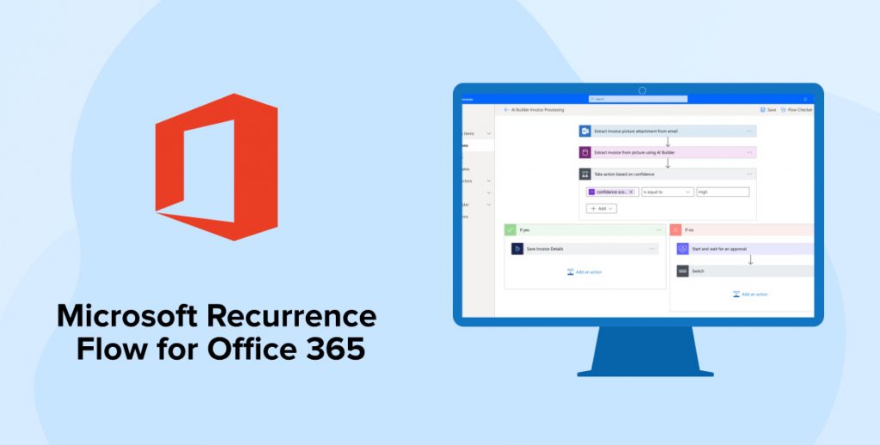Open the 'is equal to' operator dropdown
The width and height of the screenshot is (880, 445).
[667, 192]
